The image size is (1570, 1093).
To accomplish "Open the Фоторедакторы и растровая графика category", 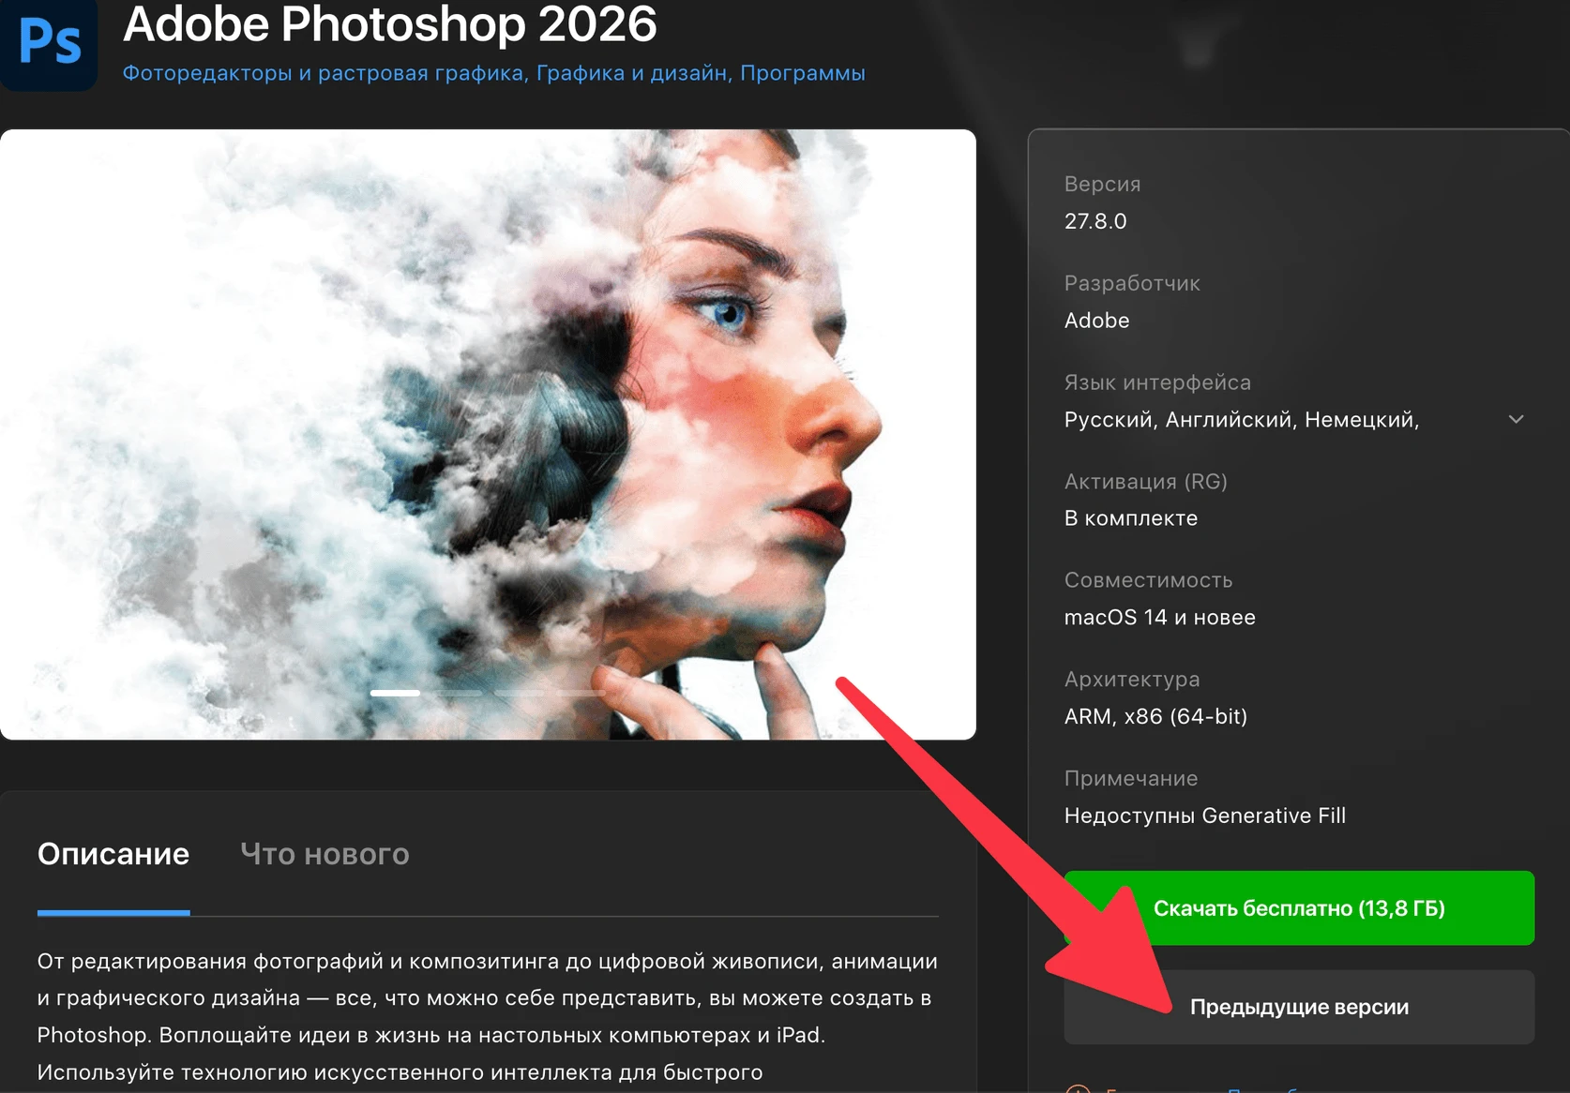I will (325, 73).
